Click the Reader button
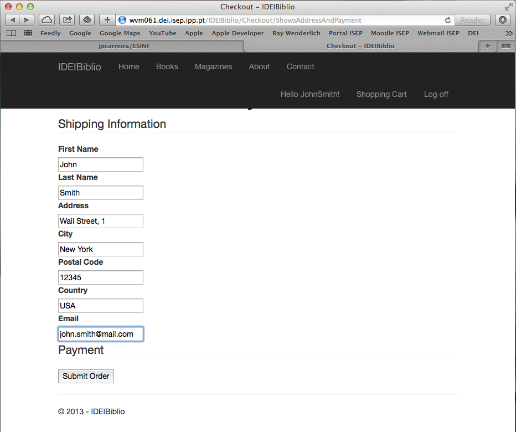 coord(472,20)
